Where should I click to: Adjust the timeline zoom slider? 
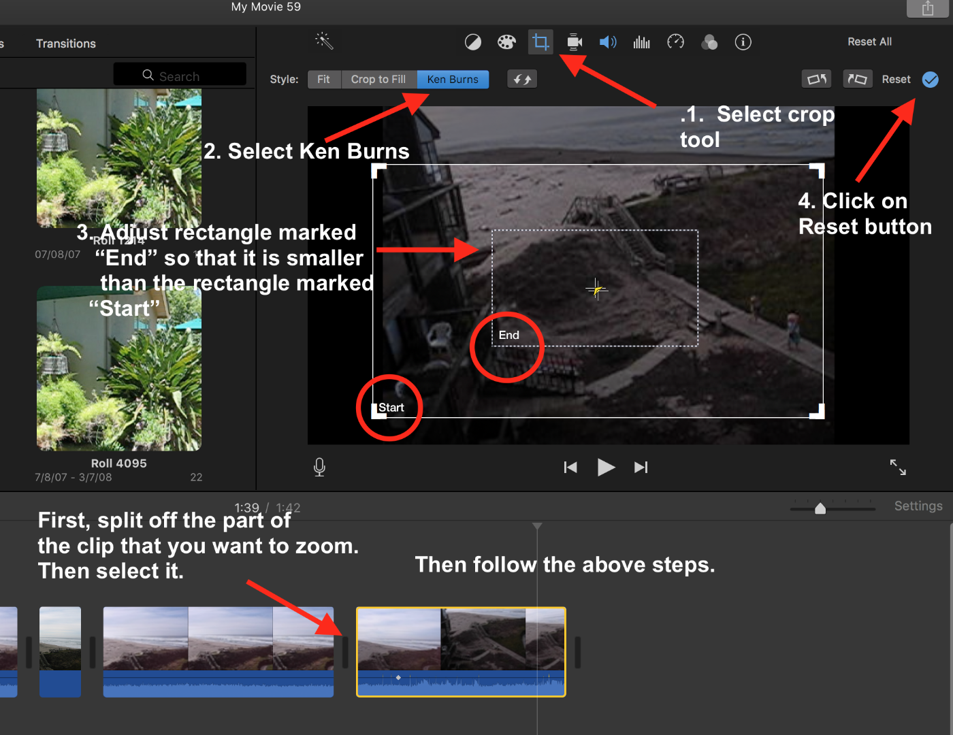pyautogui.click(x=820, y=508)
